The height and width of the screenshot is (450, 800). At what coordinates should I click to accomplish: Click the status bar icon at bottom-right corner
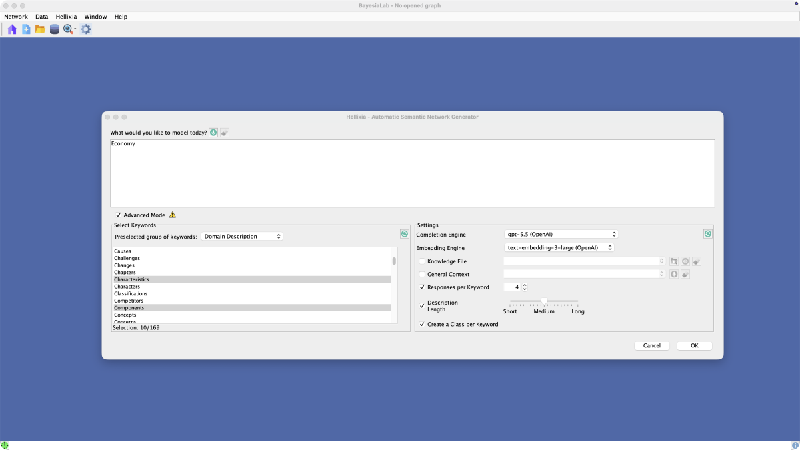795,445
